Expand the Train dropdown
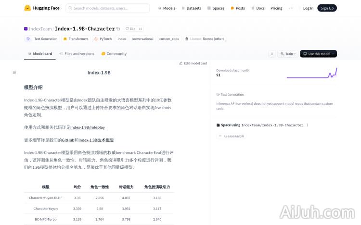This screenshot has height=225, width=361. tap(287, 54)
